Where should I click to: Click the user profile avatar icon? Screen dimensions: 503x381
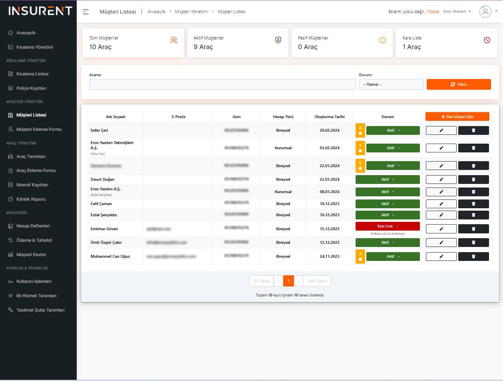point(485,12)
